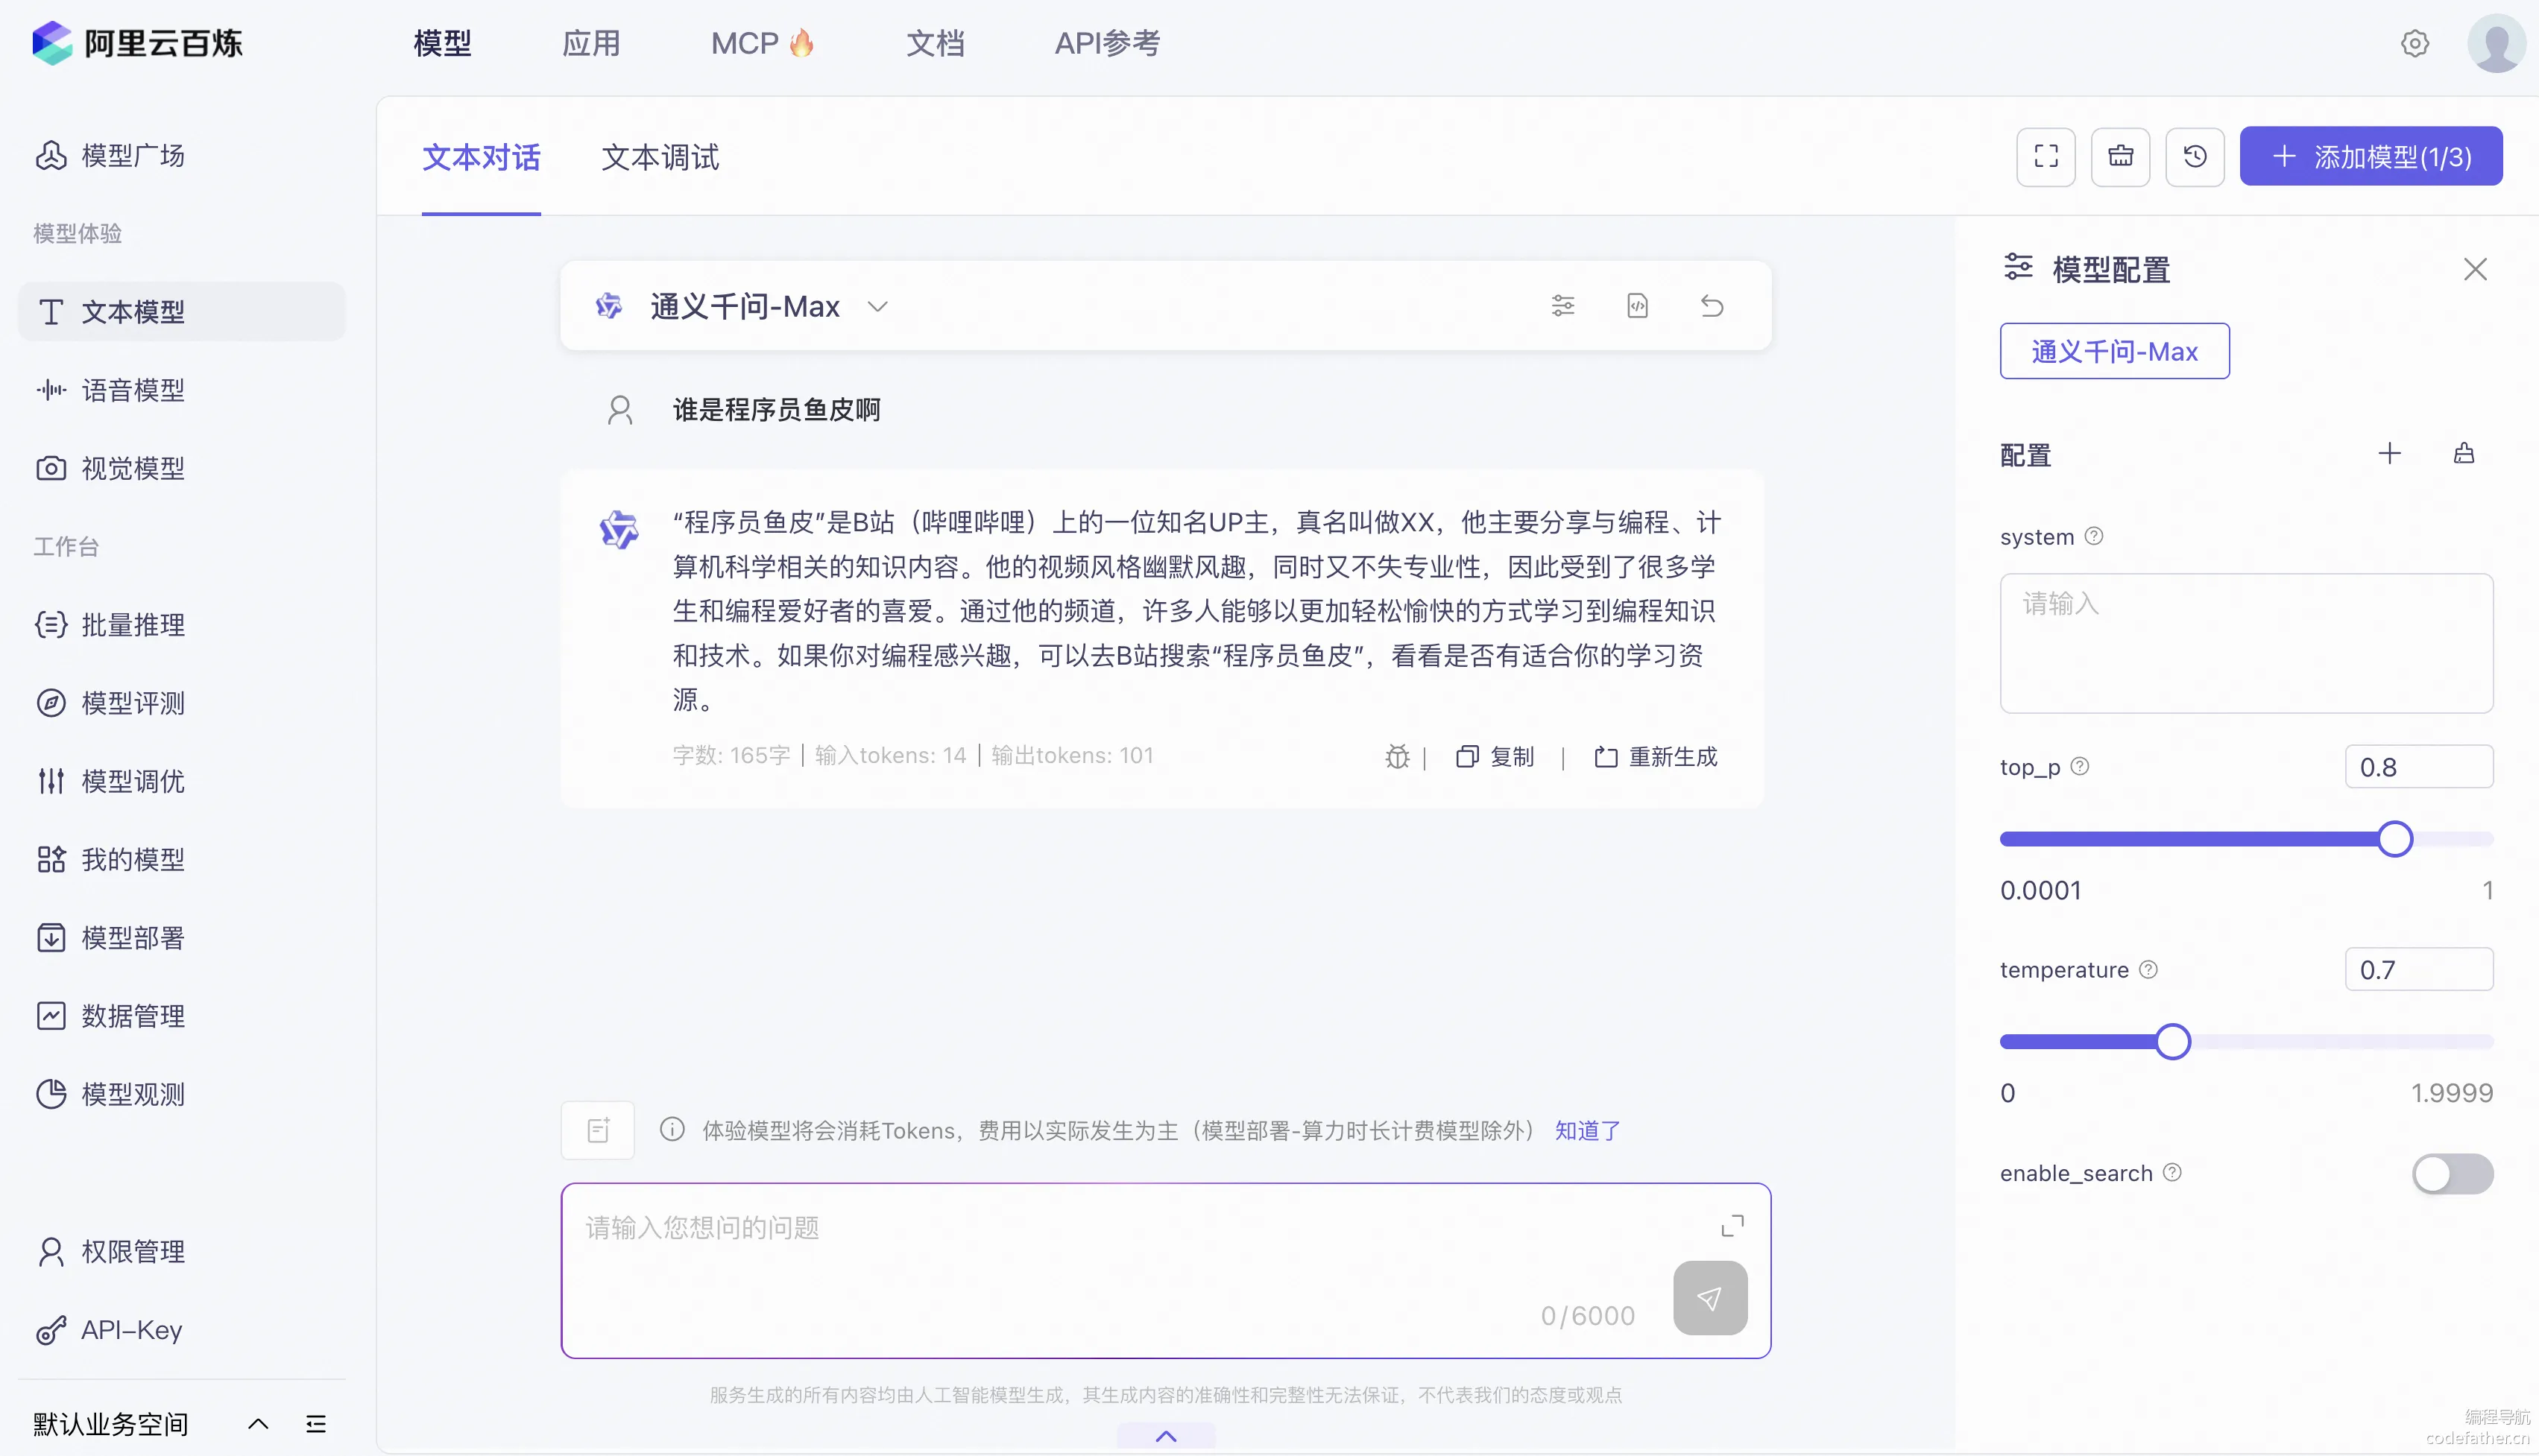Open the 应用 top navigation item
The width and height of the screenshot is (2539, 1456).
coord(591,43)
